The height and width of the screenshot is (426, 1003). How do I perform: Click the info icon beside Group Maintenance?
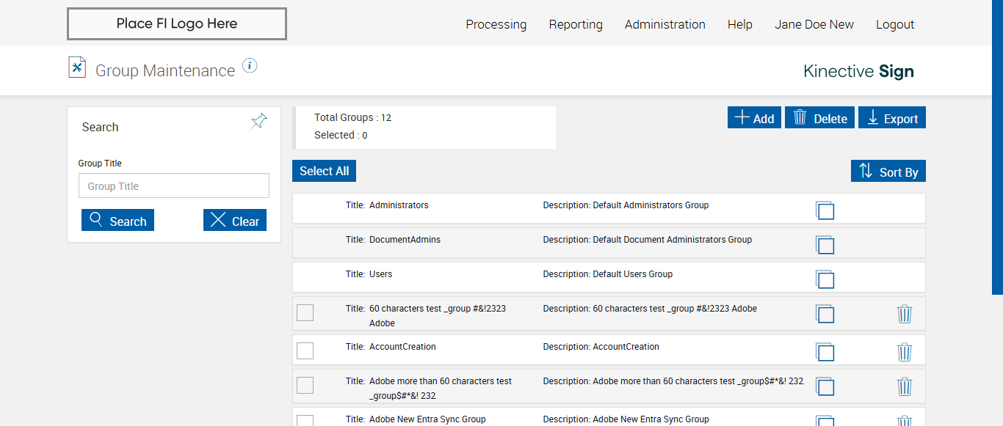click(x=250, y=66)
